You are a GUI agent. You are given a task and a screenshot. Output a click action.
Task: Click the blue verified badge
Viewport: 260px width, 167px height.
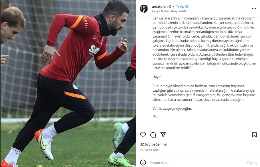click(x=170, y=7)
